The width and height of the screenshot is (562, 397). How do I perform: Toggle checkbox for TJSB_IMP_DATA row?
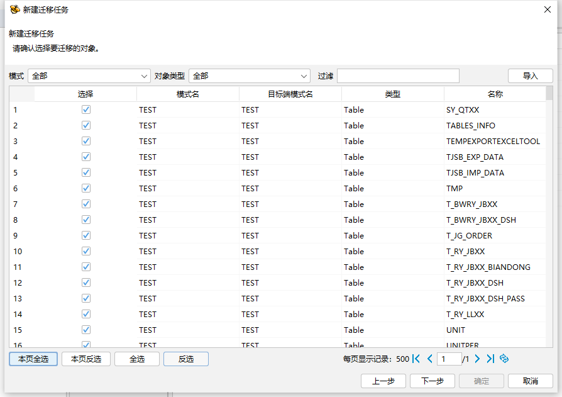tap(86, 172)
